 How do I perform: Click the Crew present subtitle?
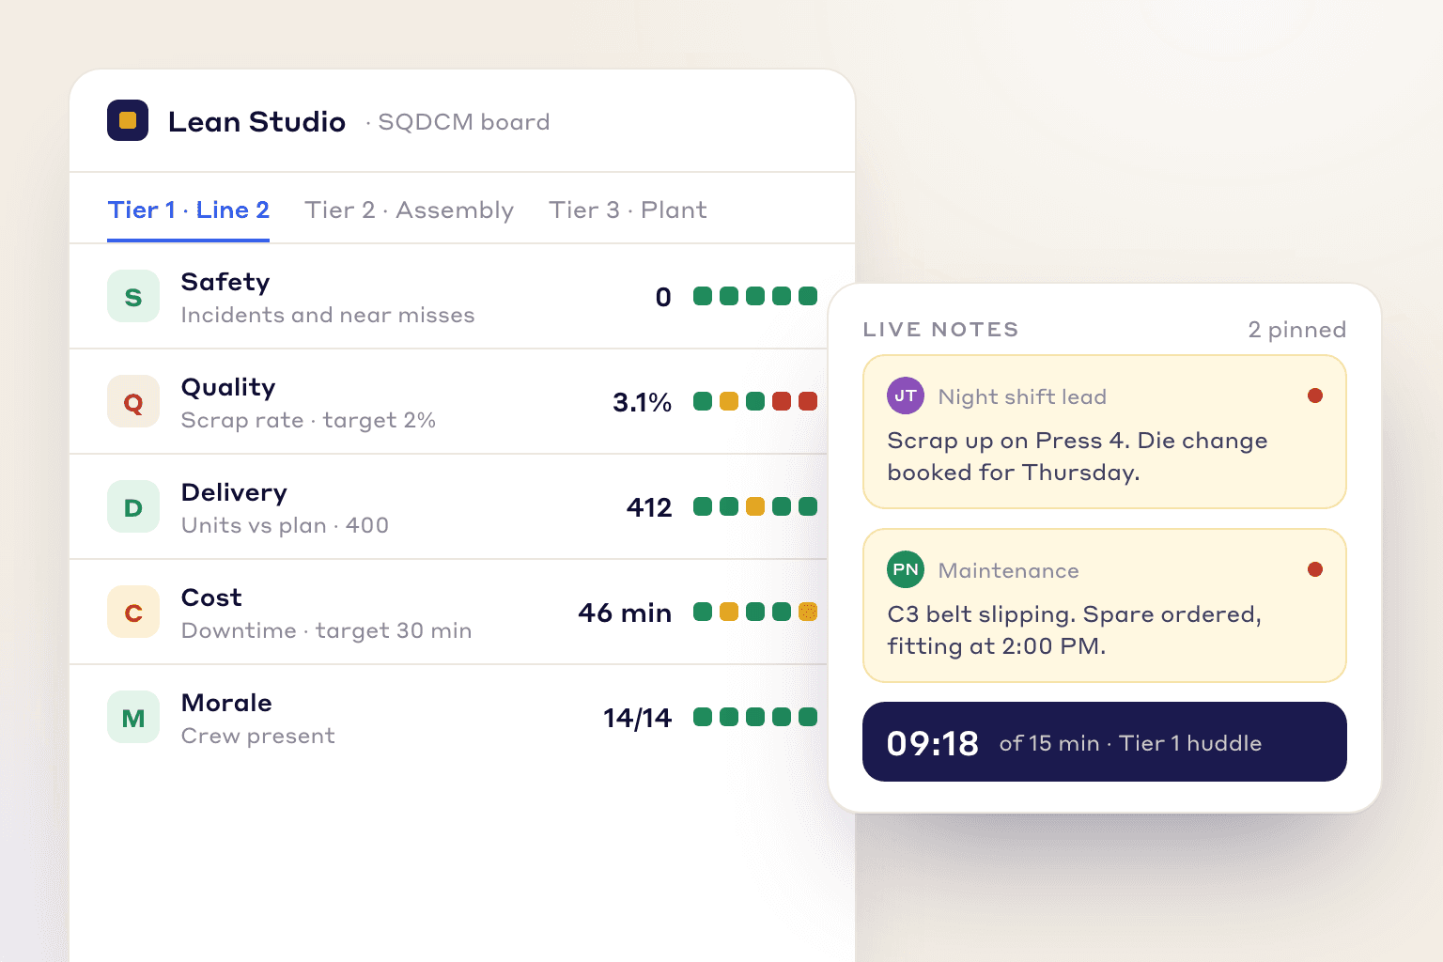pyautogui.click(x=257, y=736)
